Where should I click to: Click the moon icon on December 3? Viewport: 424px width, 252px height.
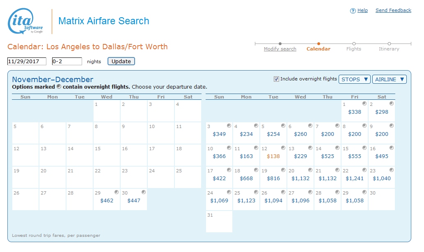pyautogui.click(x=229, y=126)
